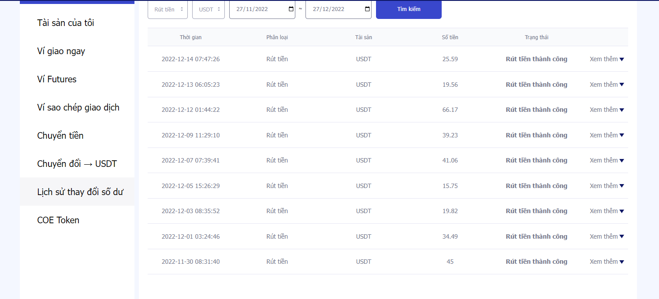
Task: Click timestamp 2022-12-14 07:47:26
Action: pyautogui.click(x=190, y=59)
